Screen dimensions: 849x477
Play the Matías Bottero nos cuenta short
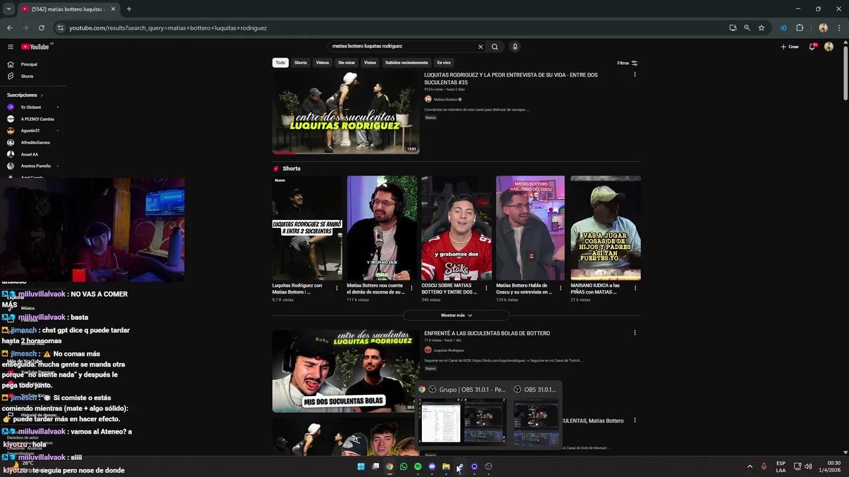(382, 228)
